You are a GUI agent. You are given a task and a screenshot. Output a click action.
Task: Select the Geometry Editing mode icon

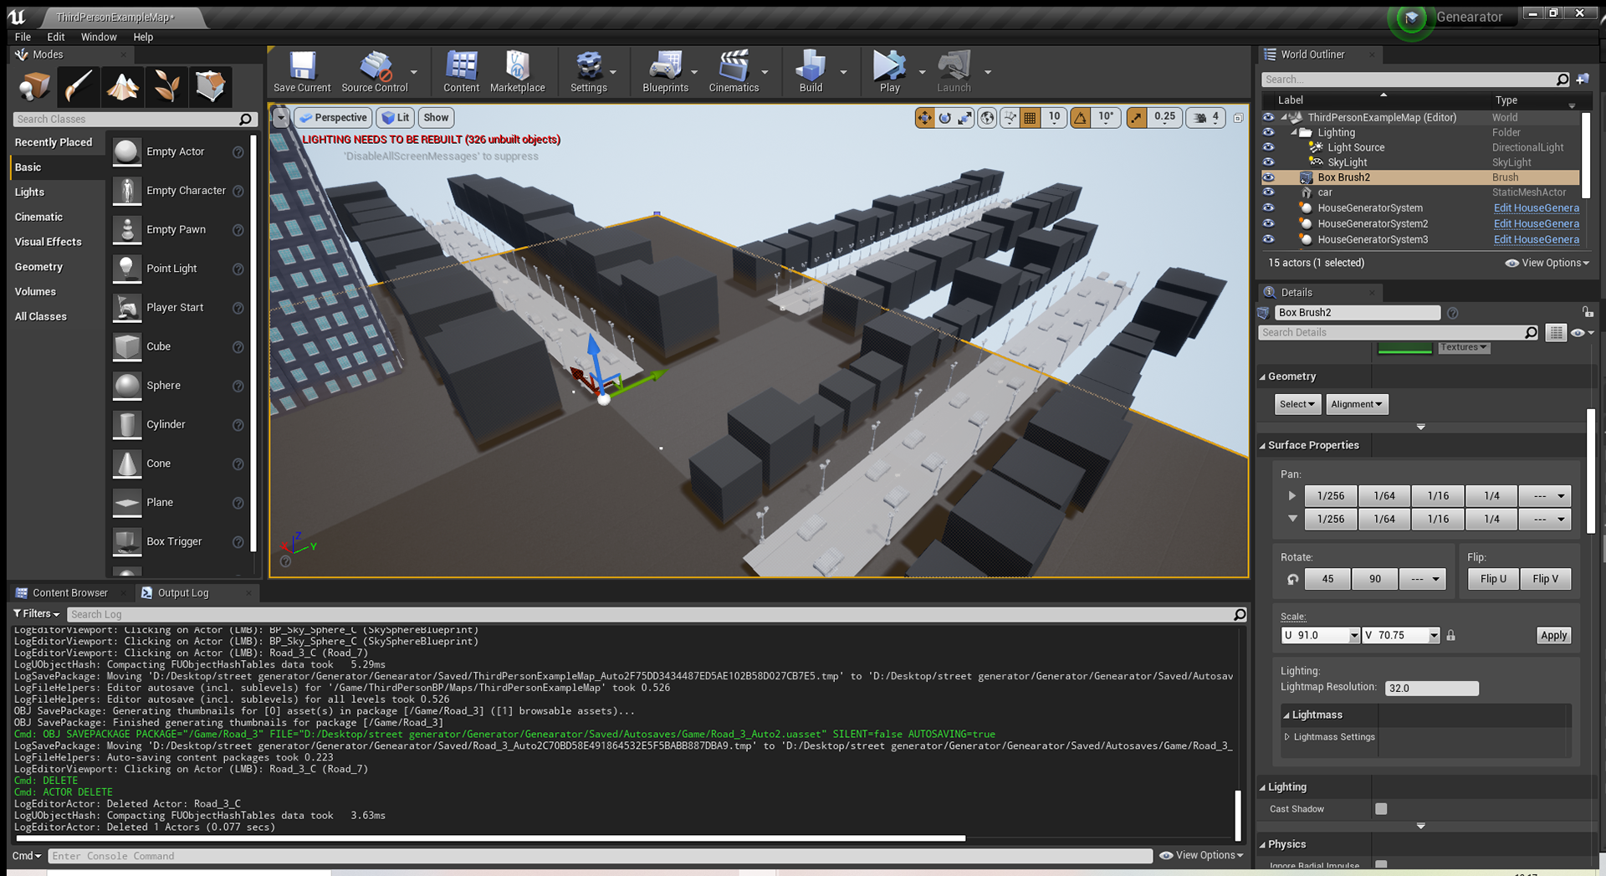pos(210,86)
